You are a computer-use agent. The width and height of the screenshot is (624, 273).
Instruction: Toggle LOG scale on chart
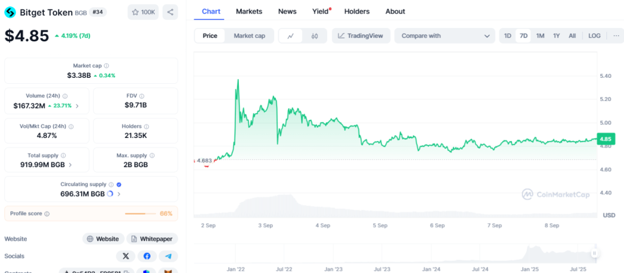(594, 36)
